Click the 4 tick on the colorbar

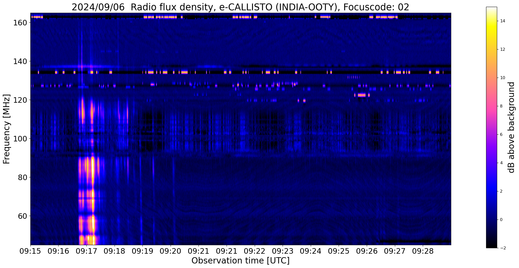pyautogui.click(x=501, y=163)
